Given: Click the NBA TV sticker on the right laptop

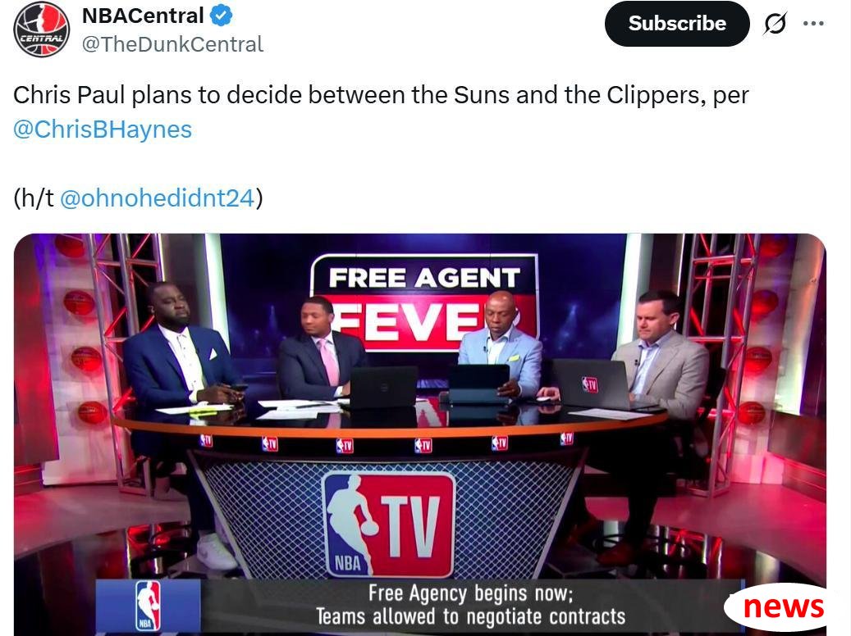Looking at the screenshot, I should coord(589,384).
